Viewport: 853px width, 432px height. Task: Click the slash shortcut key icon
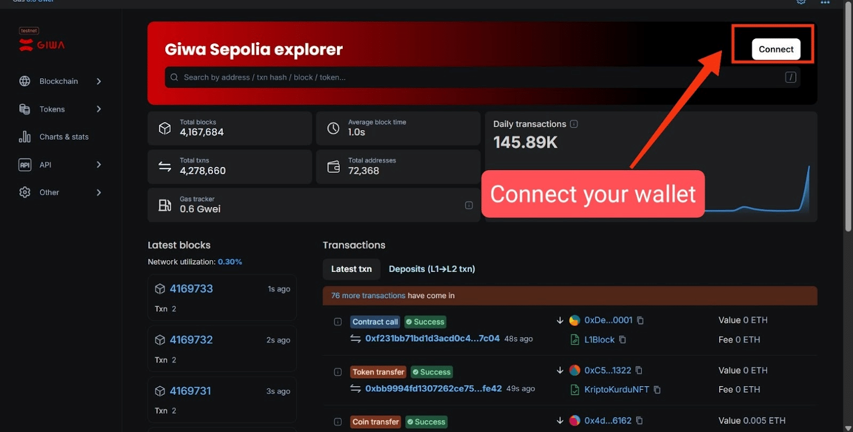[791, 77]
